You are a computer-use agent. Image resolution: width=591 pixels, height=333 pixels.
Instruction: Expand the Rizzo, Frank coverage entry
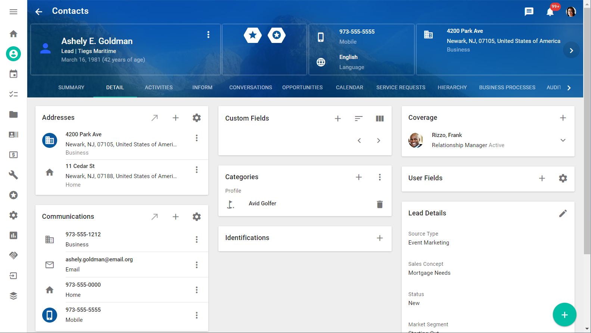563,140
